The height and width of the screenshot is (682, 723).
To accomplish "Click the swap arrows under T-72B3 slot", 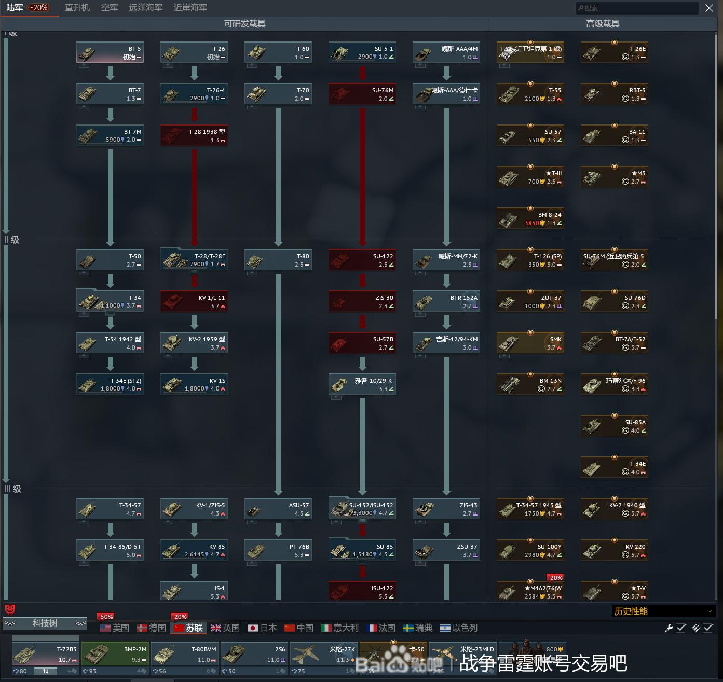I will [46, 671].
